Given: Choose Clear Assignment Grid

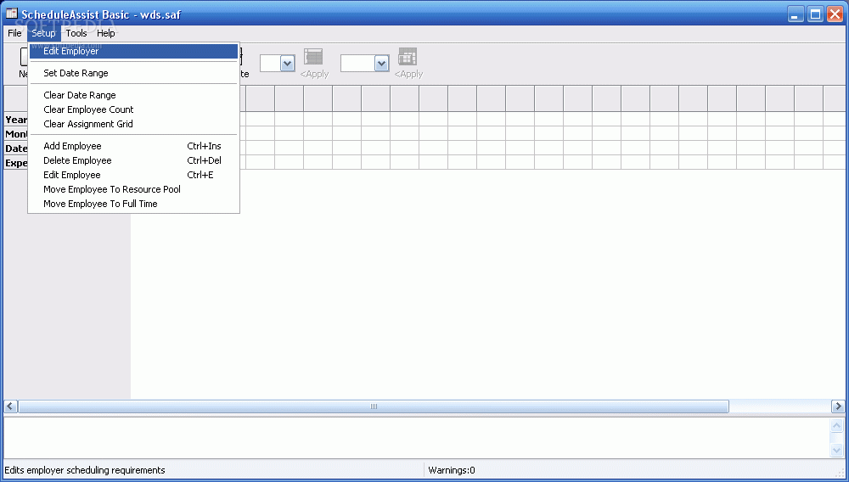Looking at the screenshot, I should pos(134,124).
